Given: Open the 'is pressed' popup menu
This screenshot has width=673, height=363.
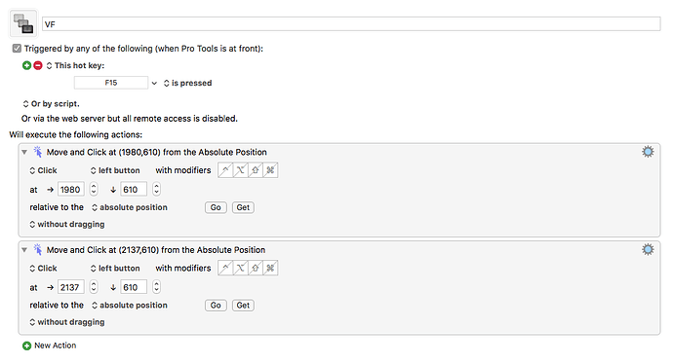Looking at the screenshot, I should coord(187,83).
